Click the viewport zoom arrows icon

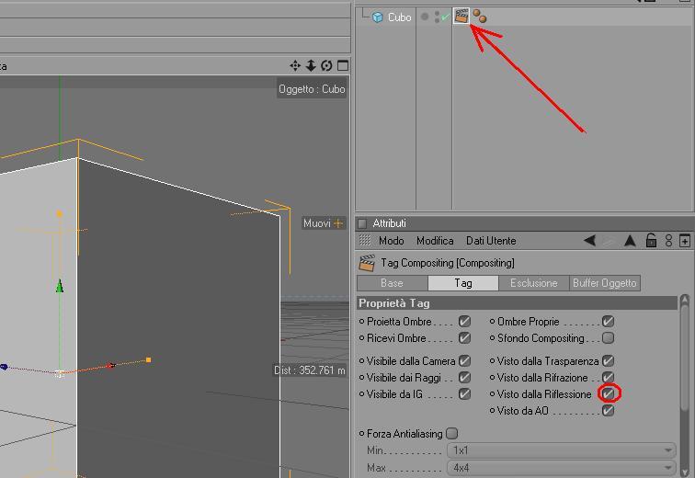pos(311,66)
